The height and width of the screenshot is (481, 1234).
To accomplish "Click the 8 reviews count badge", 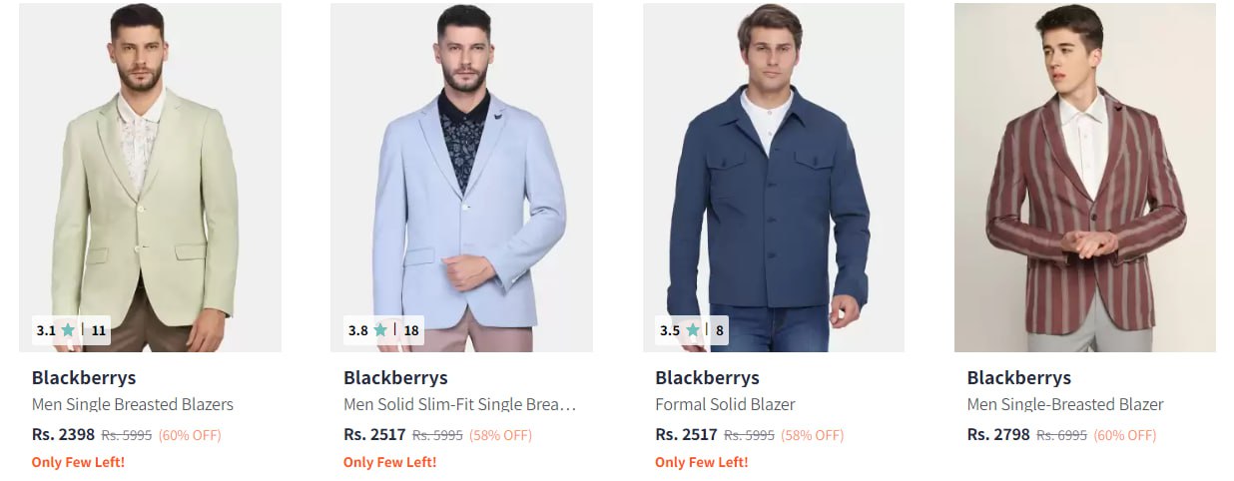I will coord(719,330).
